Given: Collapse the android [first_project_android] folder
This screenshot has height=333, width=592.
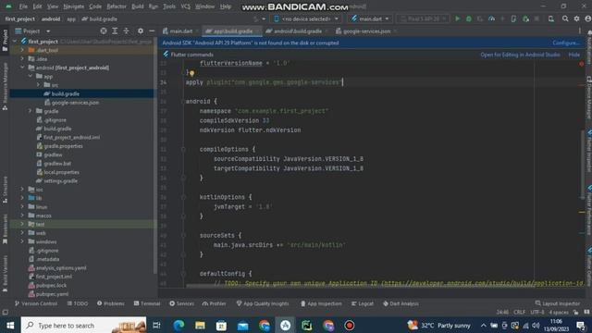Looking at the screenshot, I should 22,68.
